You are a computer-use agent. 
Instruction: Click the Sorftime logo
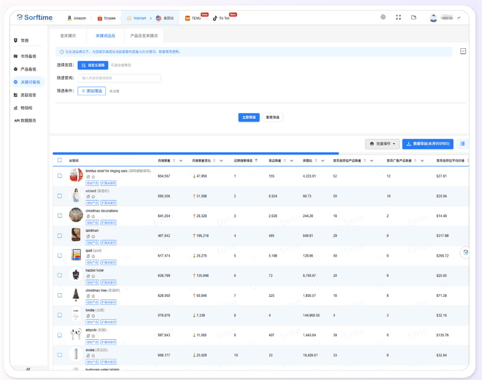[35, 18]
